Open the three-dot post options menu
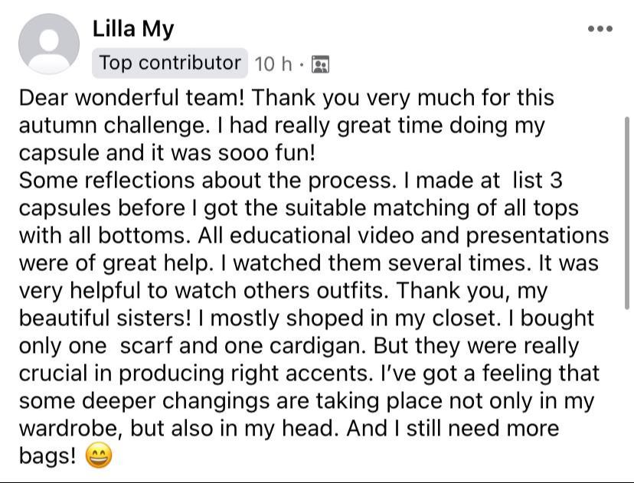Screen dimensions: 634x483 click(x=600, y=28)
